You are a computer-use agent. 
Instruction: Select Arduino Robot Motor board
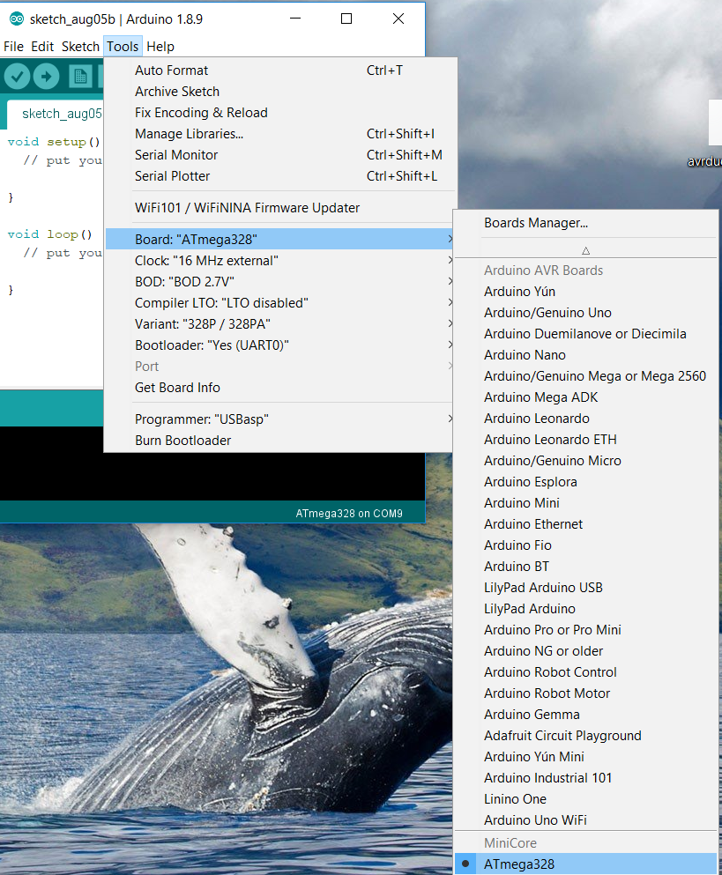click(x=585, y=693)
